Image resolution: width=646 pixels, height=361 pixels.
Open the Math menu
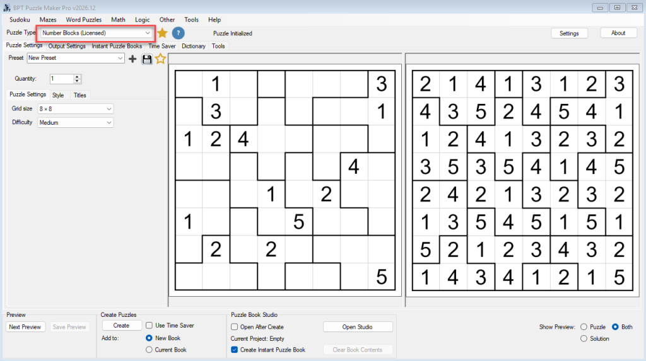tap(118, 20)
